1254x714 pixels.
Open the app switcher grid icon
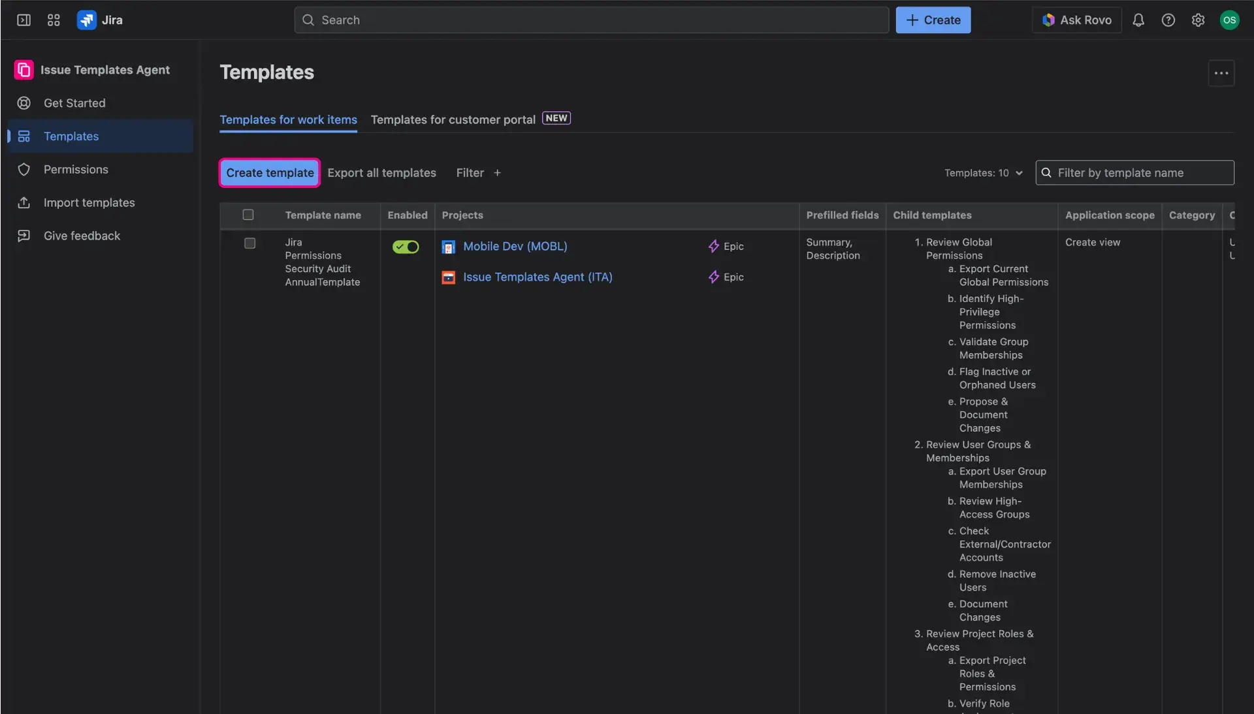(53, 20)
